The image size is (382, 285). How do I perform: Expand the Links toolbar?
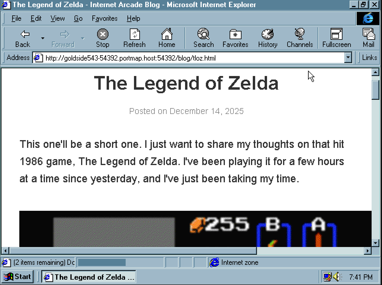tap(370, 58)
